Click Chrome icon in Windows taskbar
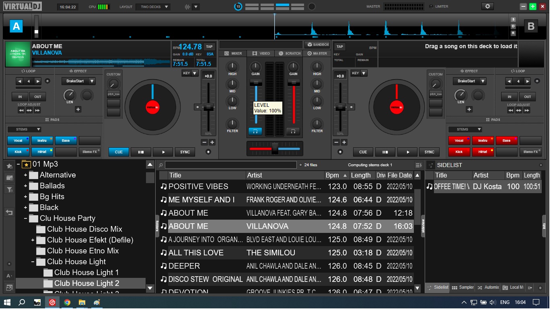 point(67,302)
